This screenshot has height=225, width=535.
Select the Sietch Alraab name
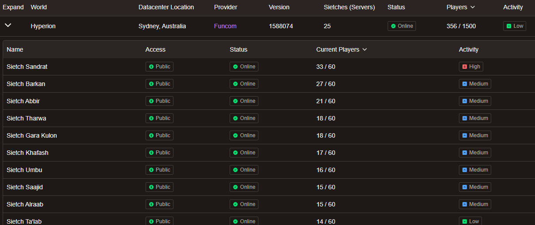click(25, 204)
